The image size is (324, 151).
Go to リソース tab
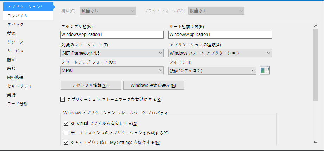point(15,42)
